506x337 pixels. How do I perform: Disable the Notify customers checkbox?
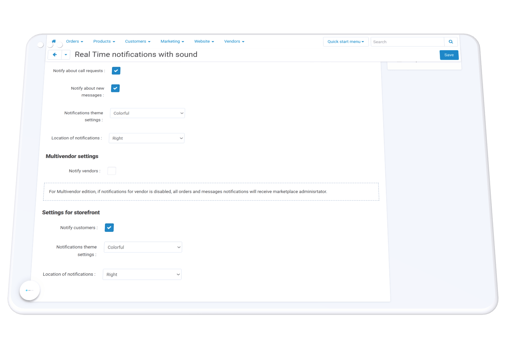click(x=109, y=228)
